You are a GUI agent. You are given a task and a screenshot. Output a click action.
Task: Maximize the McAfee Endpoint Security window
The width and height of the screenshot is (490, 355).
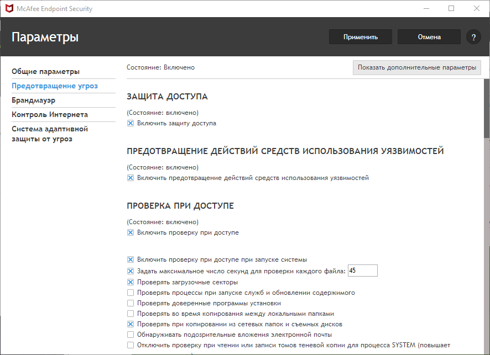(451, 8)
